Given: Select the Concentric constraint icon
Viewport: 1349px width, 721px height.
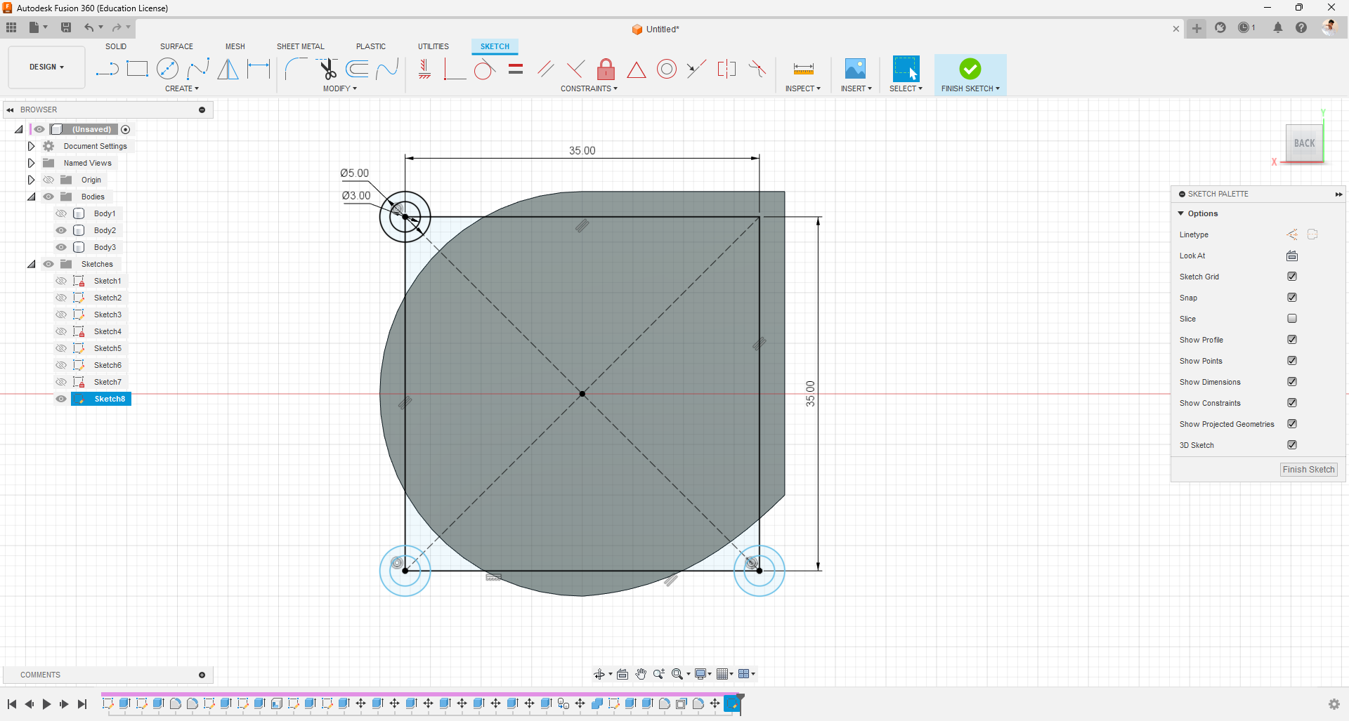Looking at the screenshot, I should click(666, 69).
